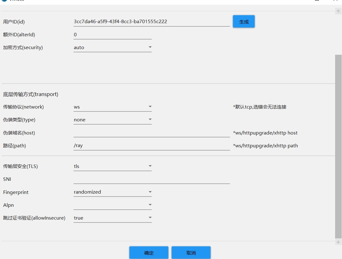
Task: Click the vertical scrollbar thumb
Action: 338,146
